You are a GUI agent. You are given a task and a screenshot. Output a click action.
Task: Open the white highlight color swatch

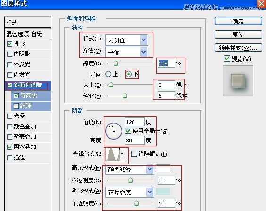click(x=163, y=169)
